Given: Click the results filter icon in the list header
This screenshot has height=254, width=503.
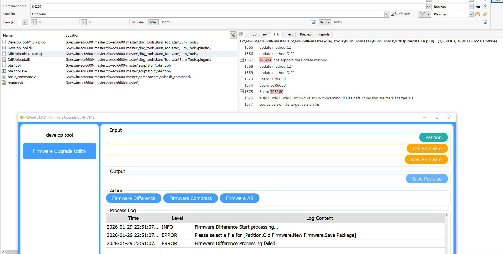Looking at the screenshot, I should 233,35.
